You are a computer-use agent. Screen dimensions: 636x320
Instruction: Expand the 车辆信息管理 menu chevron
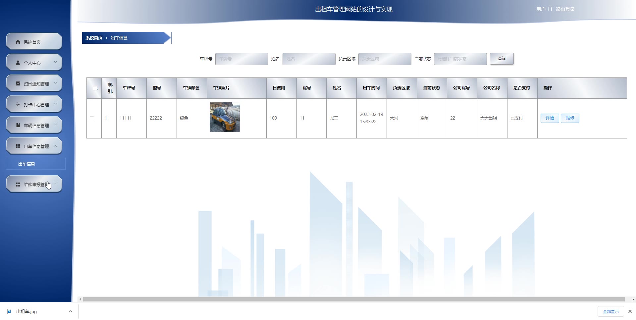(55, 125)
